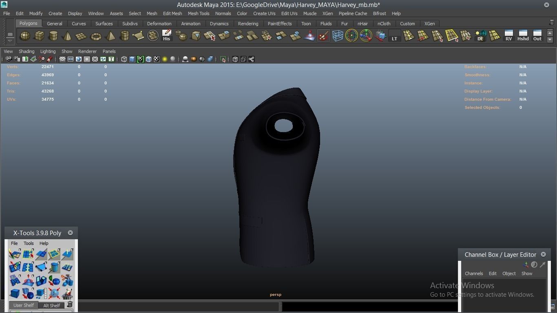557x313 pixels.
Task: Click the blue cube icon in X-Tools
Action: (x=15, y=293)
